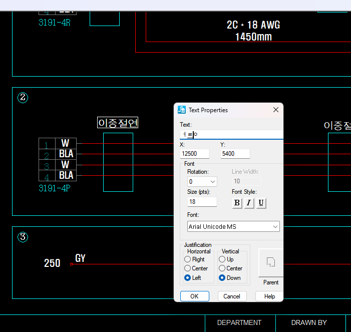Image resolution: width=351 pixels, height=332 pixels.
Task: Select Down vertical justification
Action: tap(222, 278)
